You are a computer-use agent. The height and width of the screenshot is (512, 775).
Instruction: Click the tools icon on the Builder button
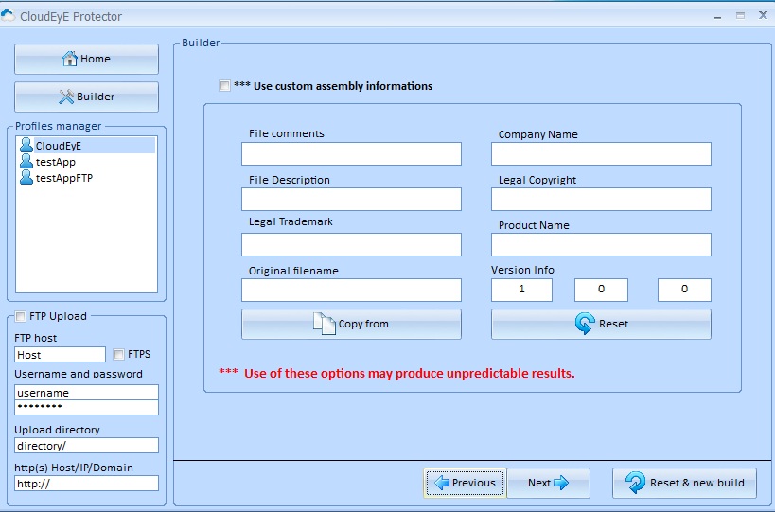pyautogui.click(x=65, y=97)
